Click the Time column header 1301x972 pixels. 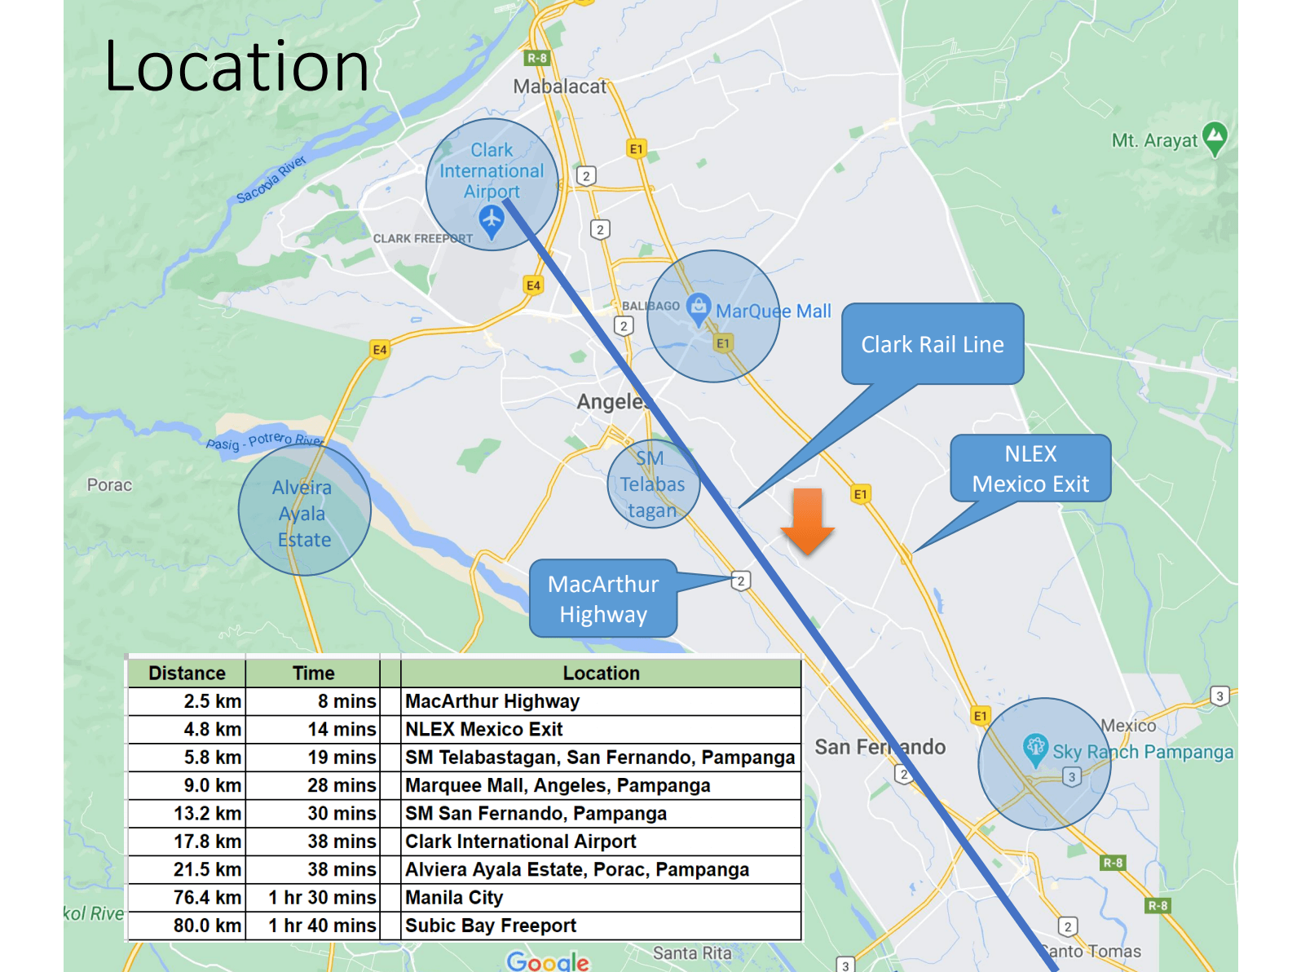tap(313, 674)
